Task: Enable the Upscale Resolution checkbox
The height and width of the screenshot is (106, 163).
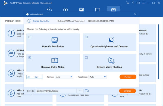Action: coord(30,37)
